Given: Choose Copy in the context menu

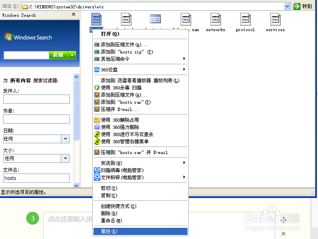Looking at the screenshot, I should coord(140,196).
